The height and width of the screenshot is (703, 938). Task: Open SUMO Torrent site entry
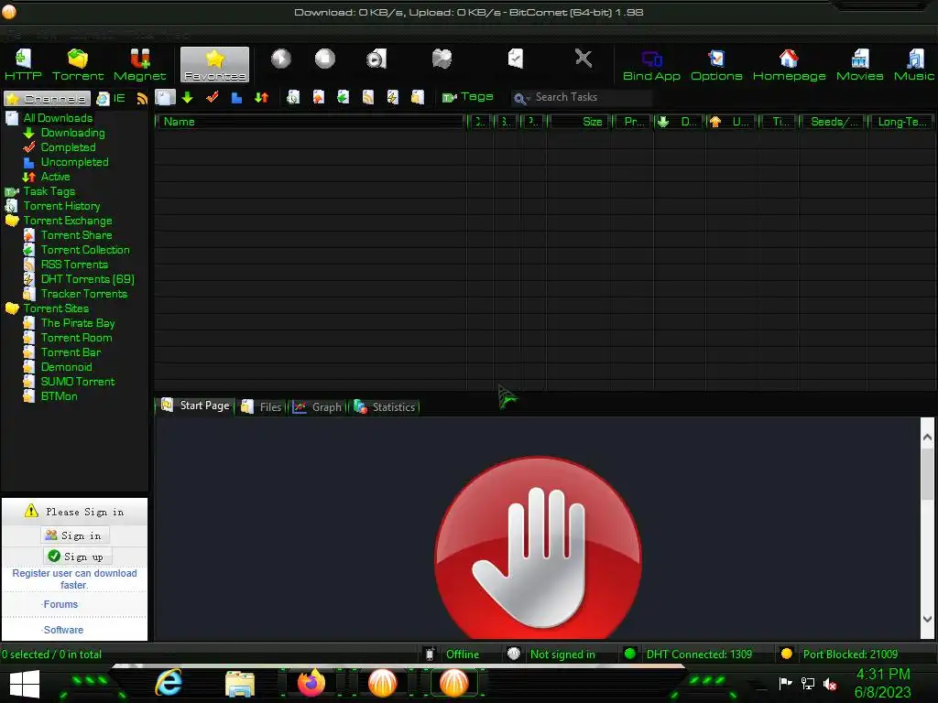point(78,382)
